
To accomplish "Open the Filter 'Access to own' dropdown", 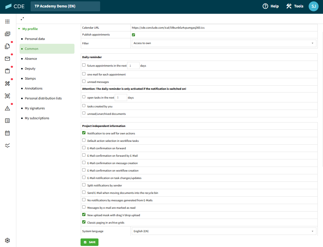I will coord(224,43).
